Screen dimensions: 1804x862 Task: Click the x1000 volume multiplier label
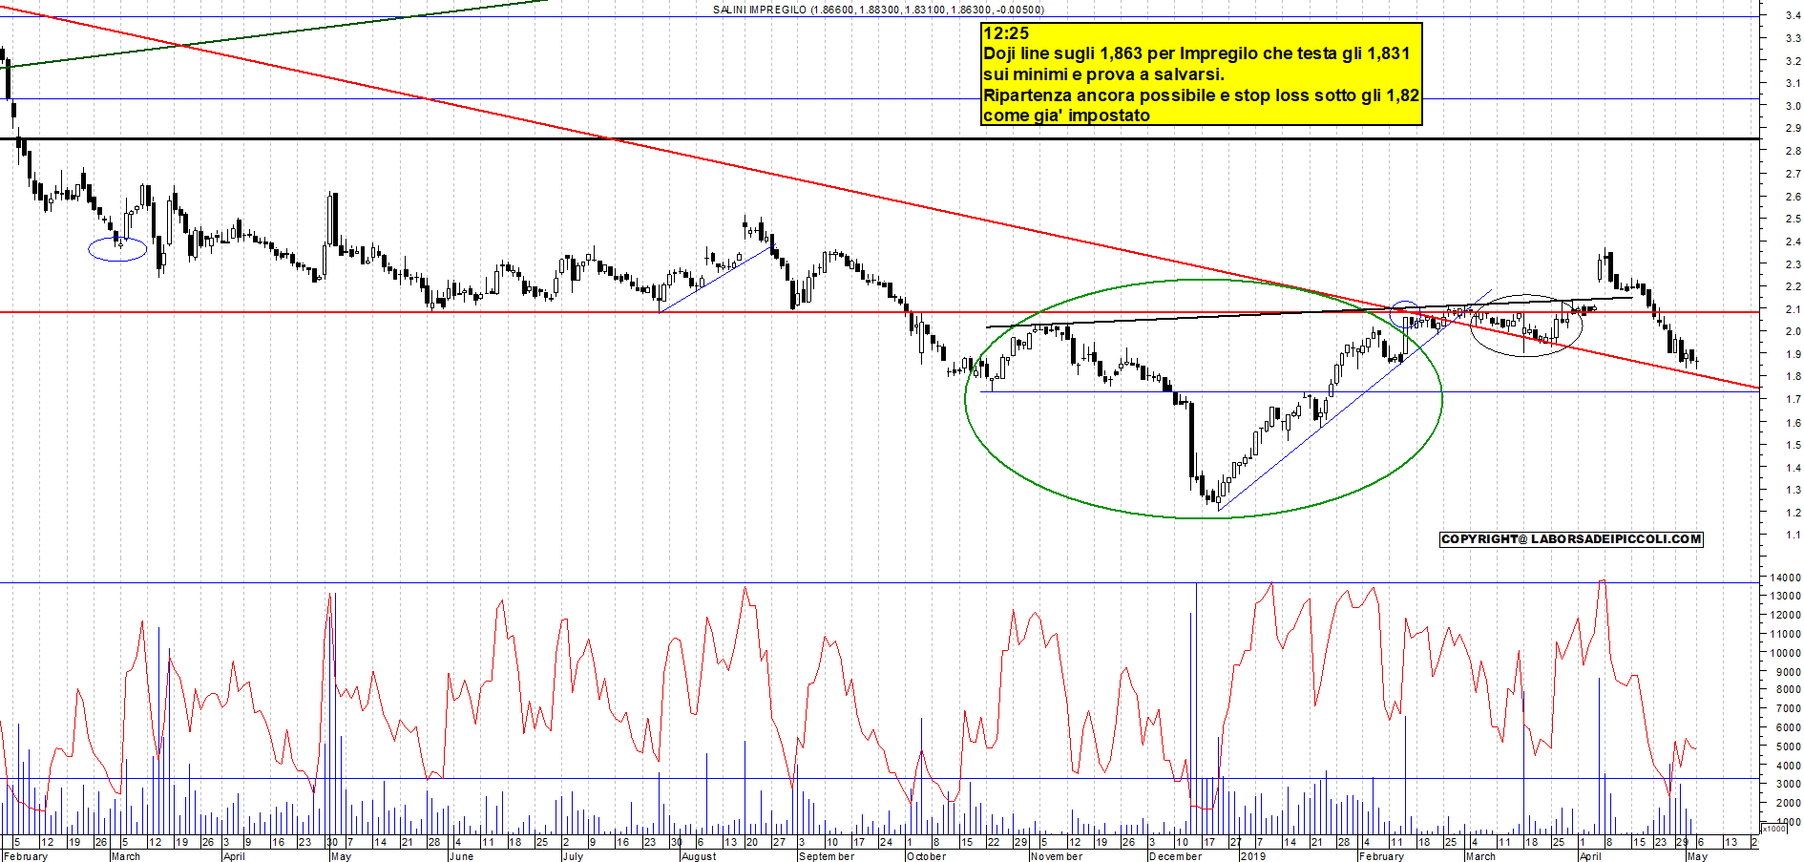1774,829
